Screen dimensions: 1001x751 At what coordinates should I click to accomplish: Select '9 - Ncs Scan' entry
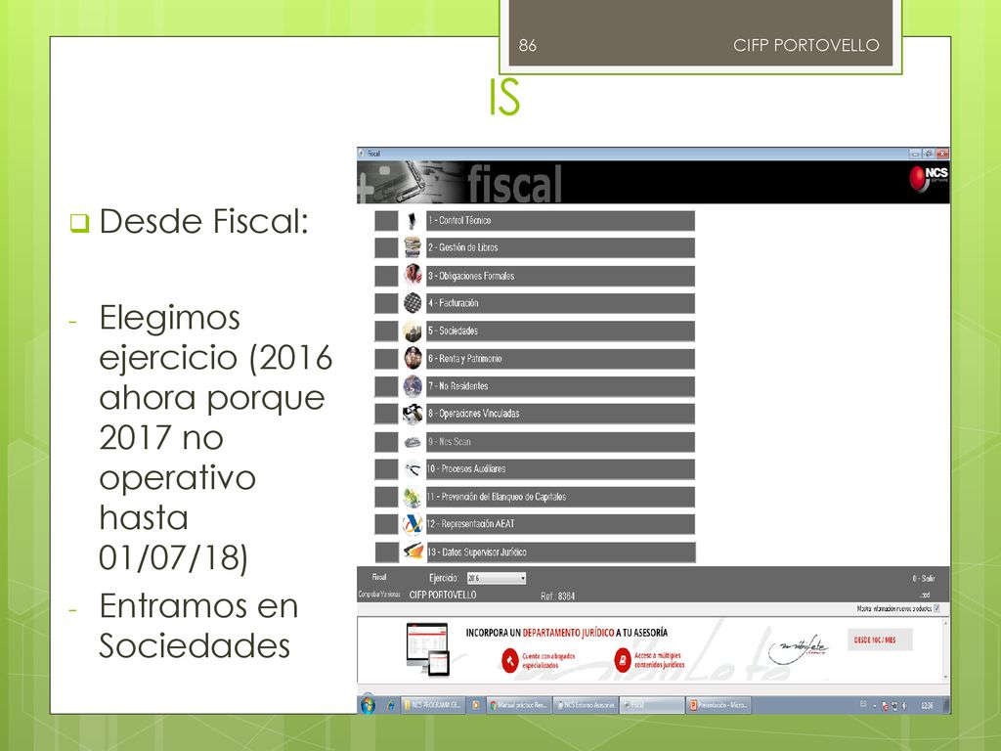560,442
